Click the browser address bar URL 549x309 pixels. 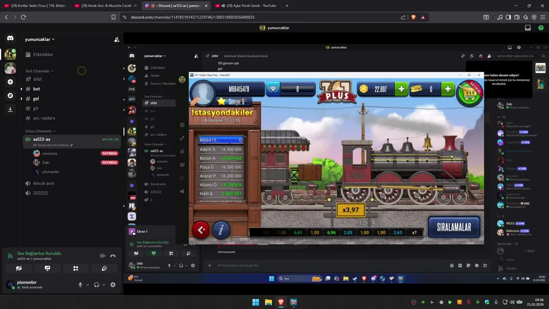(x=193, y=17)
